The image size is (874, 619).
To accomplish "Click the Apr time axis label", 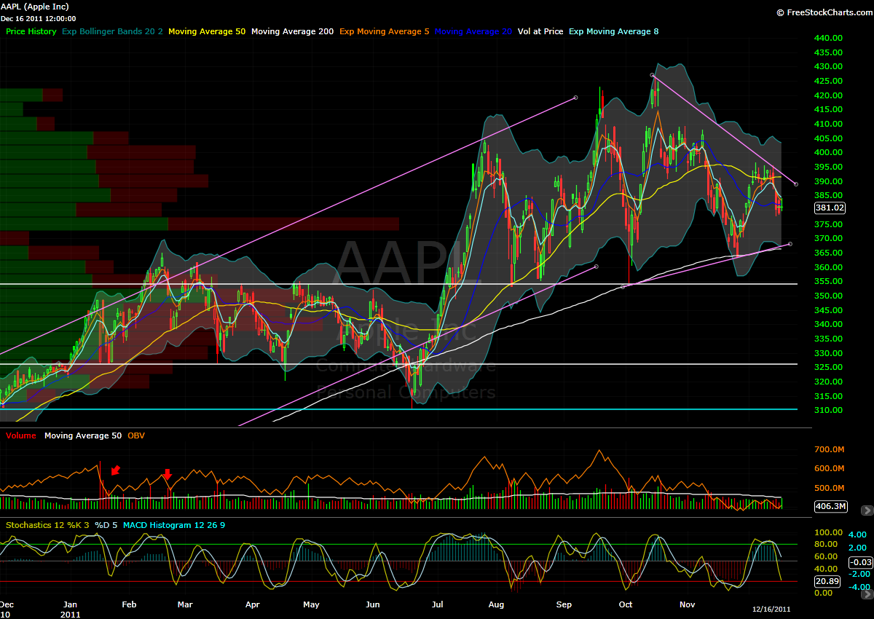I will click(x=253, y=604).
